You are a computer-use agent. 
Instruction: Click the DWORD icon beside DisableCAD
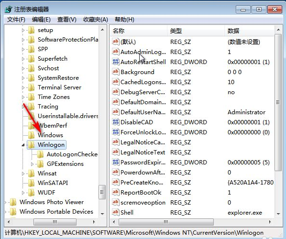coord(116,122)
